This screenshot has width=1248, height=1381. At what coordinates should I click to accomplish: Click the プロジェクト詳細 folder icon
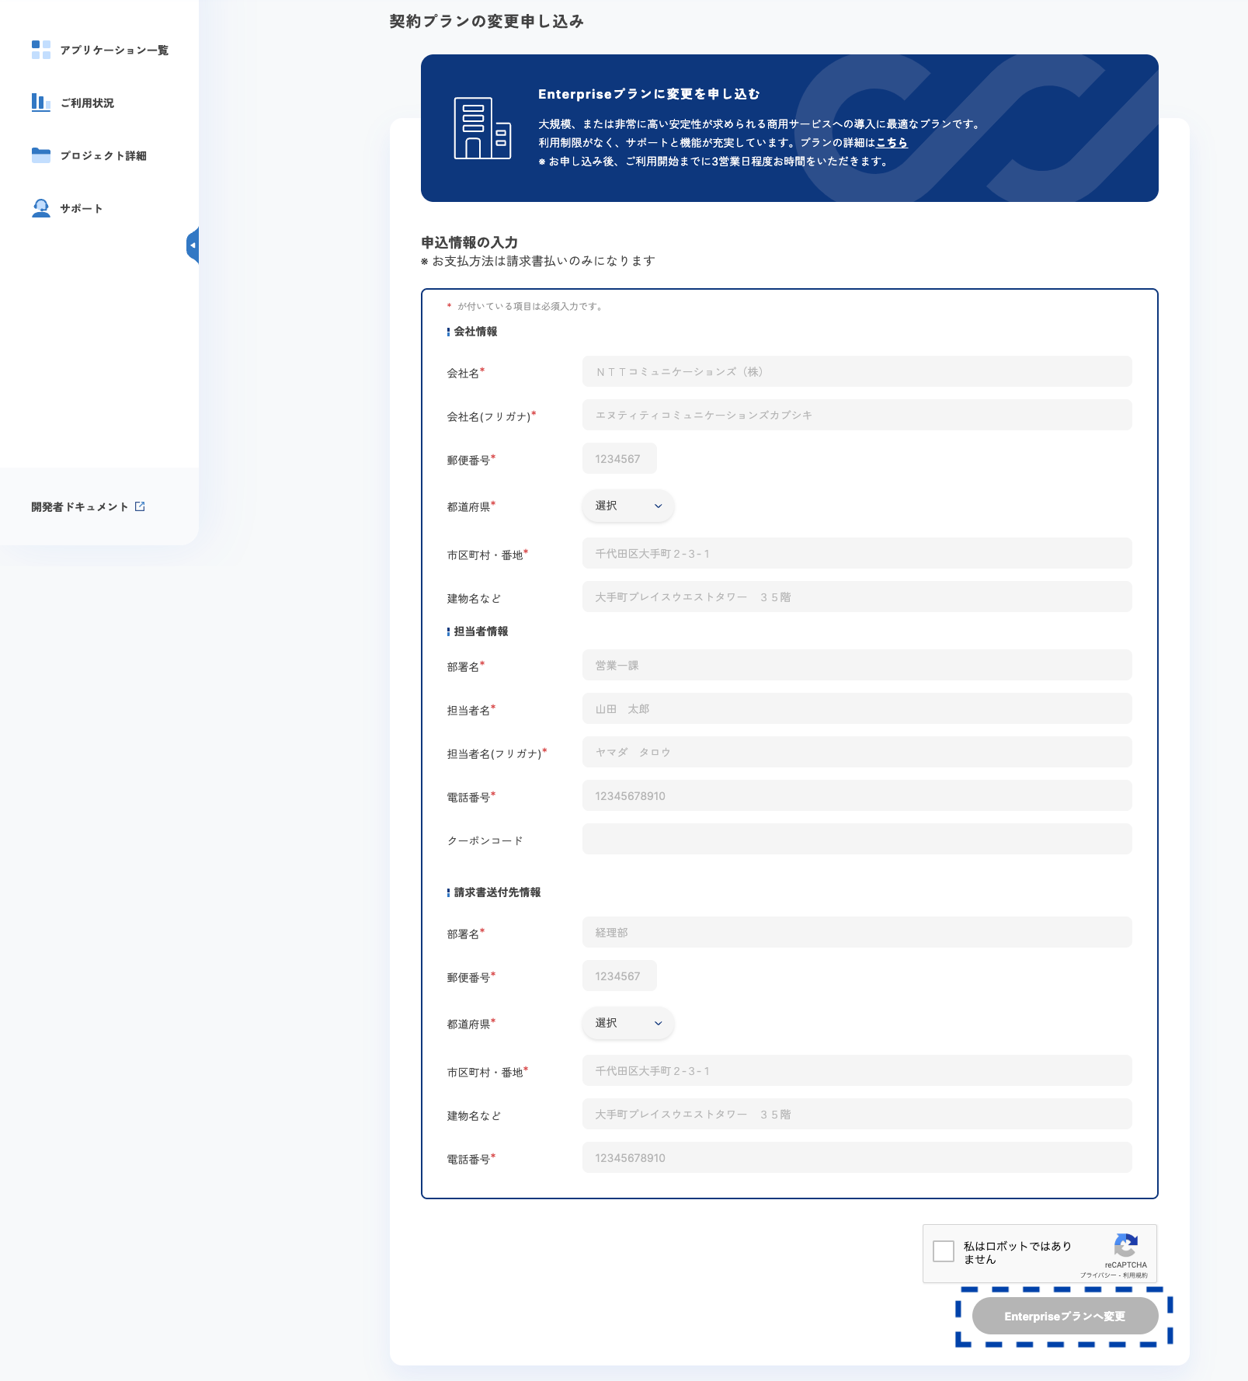41,155
